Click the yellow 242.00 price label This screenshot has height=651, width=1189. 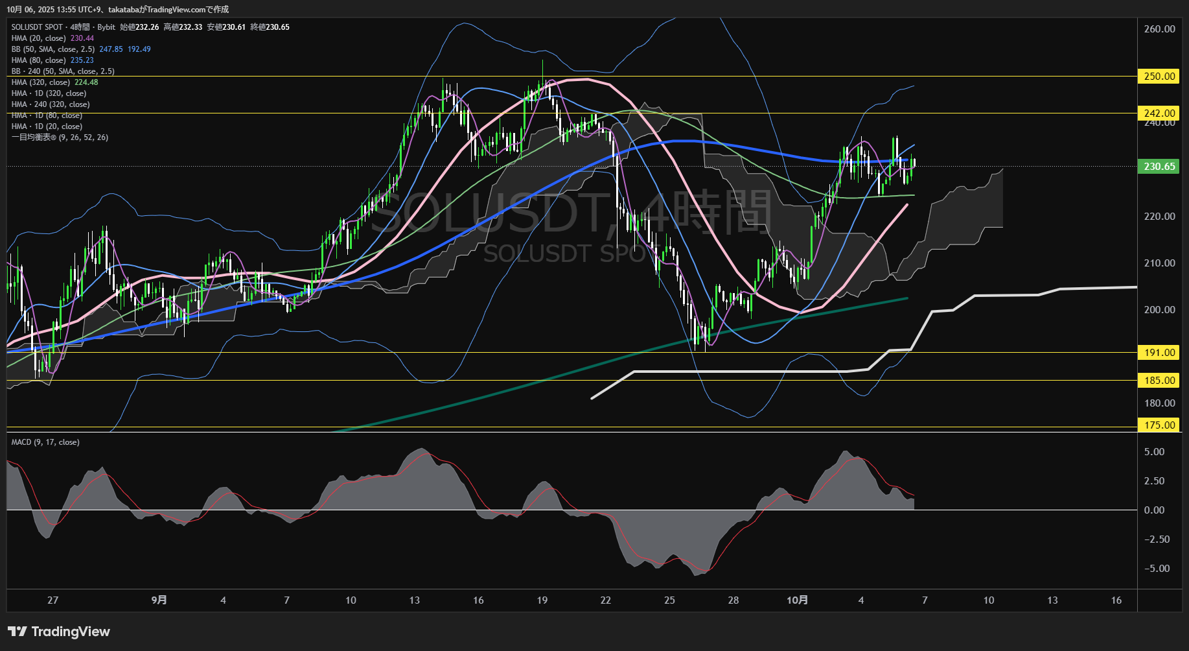point(1159,113)
